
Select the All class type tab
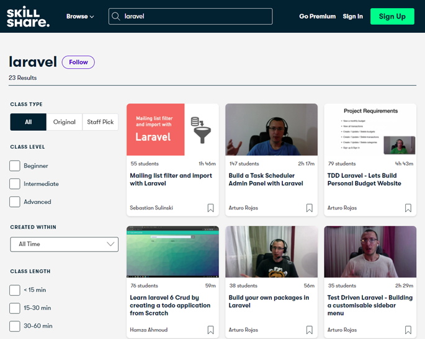point(28,122)
